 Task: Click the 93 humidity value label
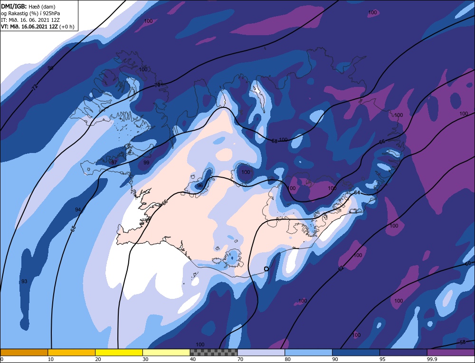24,281
